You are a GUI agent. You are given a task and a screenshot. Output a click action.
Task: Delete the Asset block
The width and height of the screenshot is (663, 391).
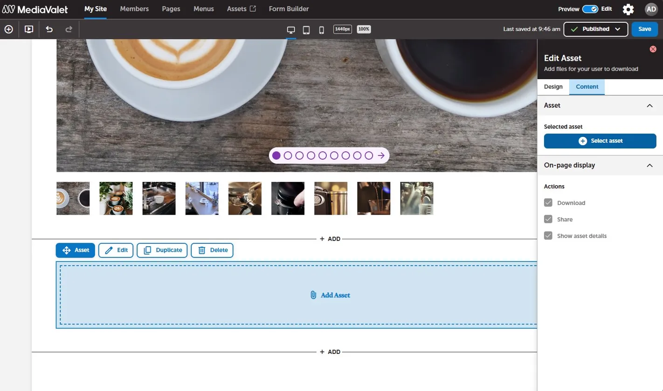point(212,250)
